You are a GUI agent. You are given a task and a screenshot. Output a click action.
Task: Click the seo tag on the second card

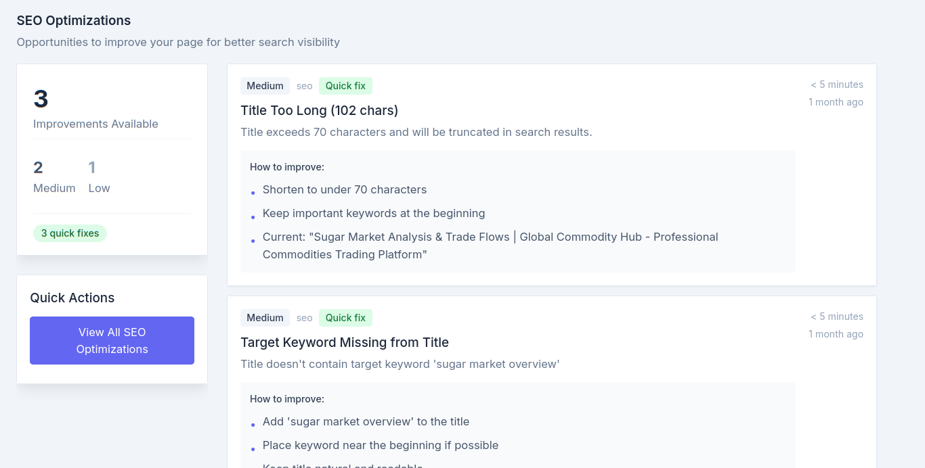coord(304,318)
